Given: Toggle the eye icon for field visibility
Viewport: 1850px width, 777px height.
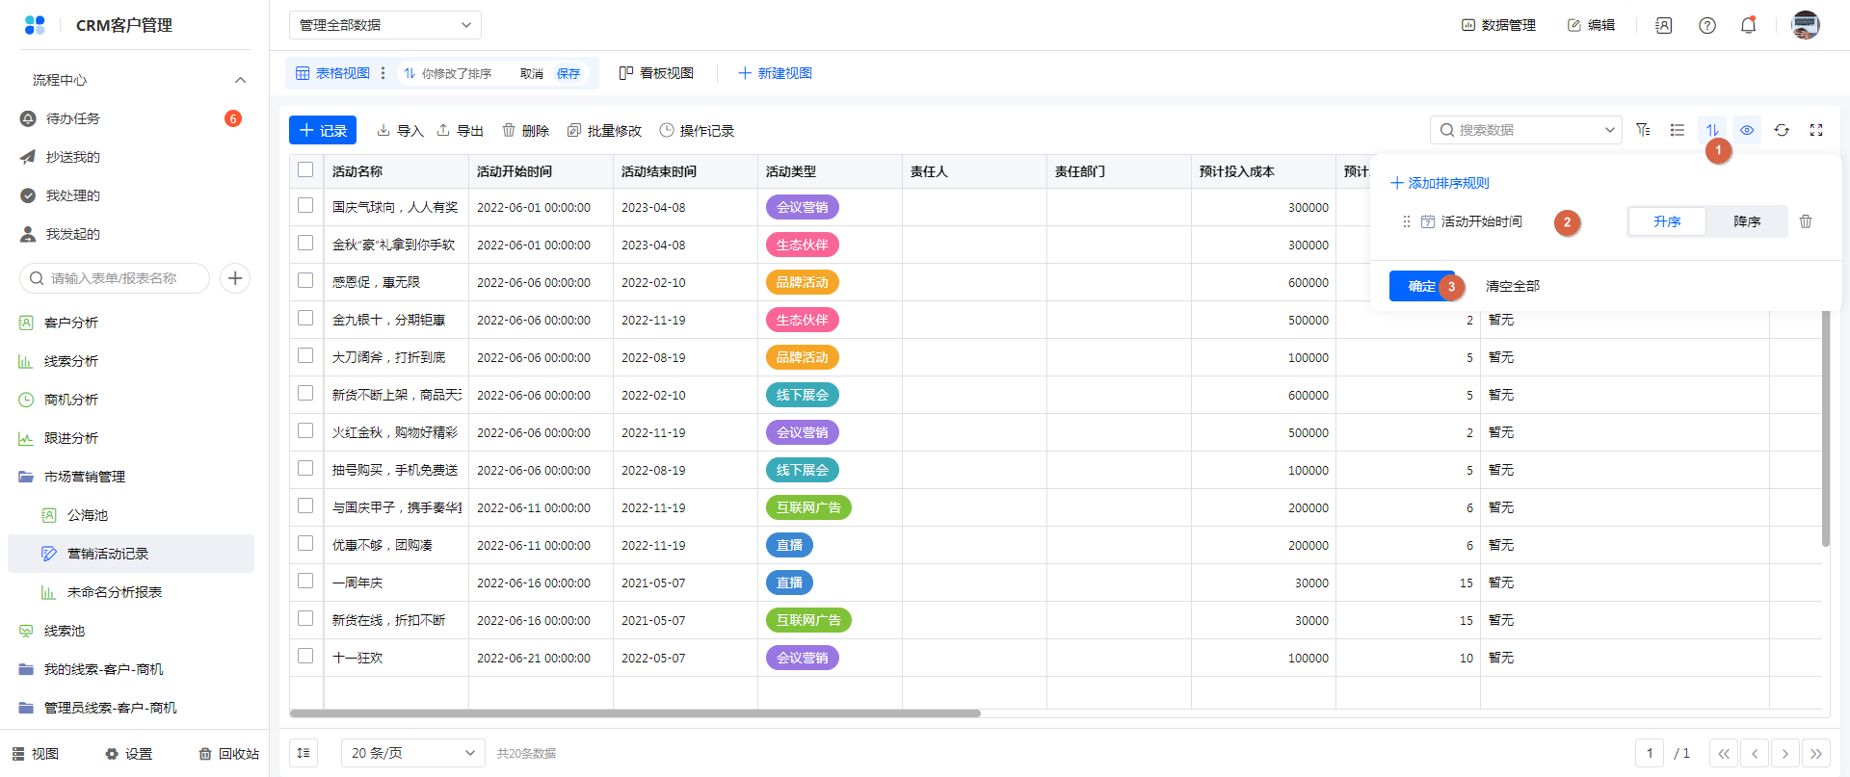Looking at the screenshot, I should (x=1747, y=130).
